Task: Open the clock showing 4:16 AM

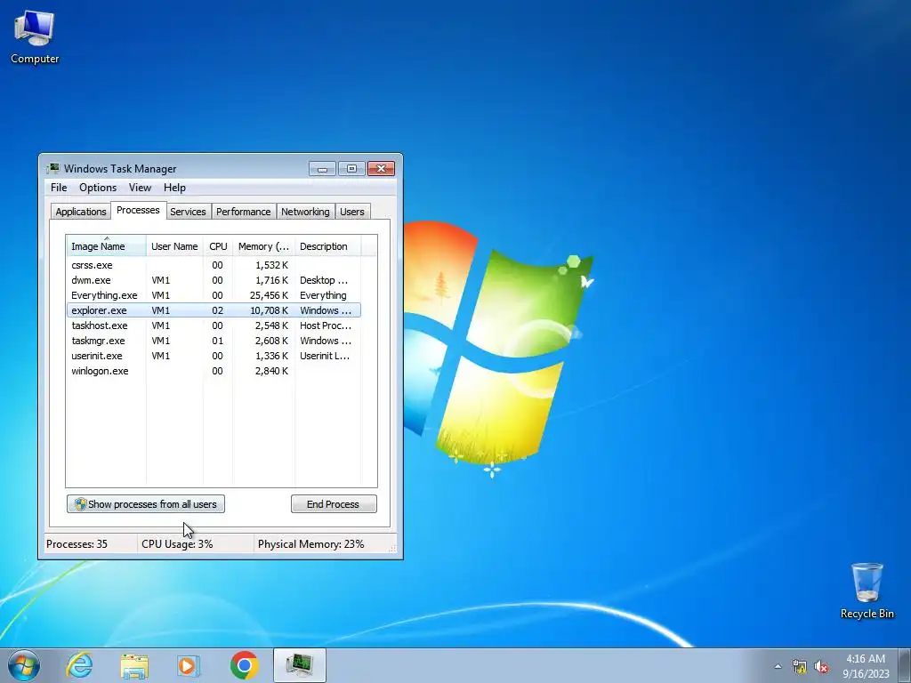Action: [866, 666]
